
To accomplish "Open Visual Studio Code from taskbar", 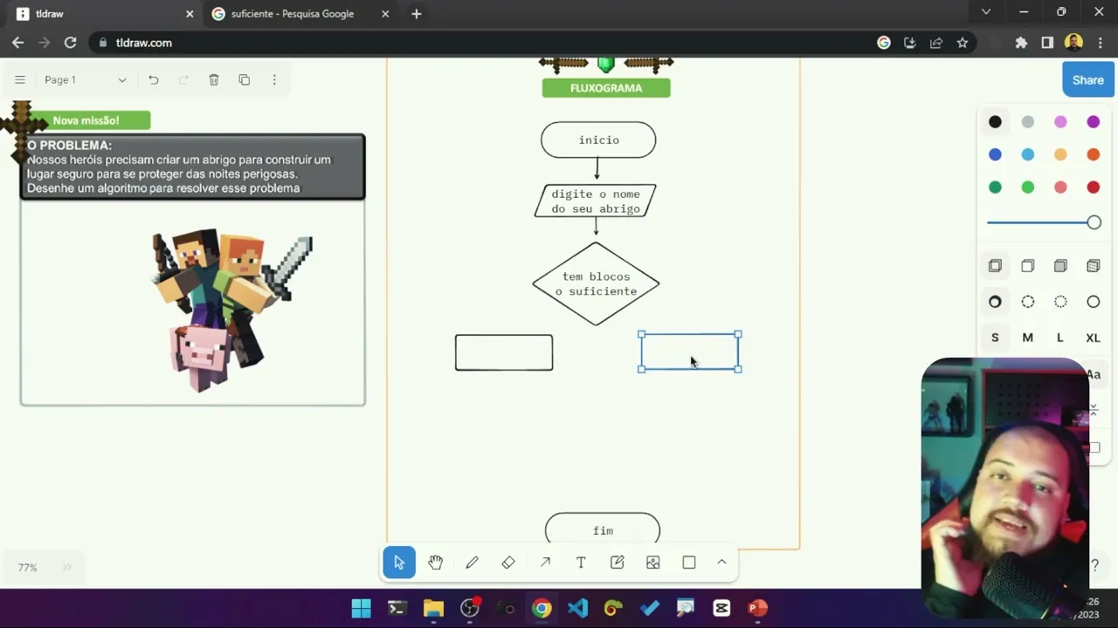I will (x=577, y=609).
